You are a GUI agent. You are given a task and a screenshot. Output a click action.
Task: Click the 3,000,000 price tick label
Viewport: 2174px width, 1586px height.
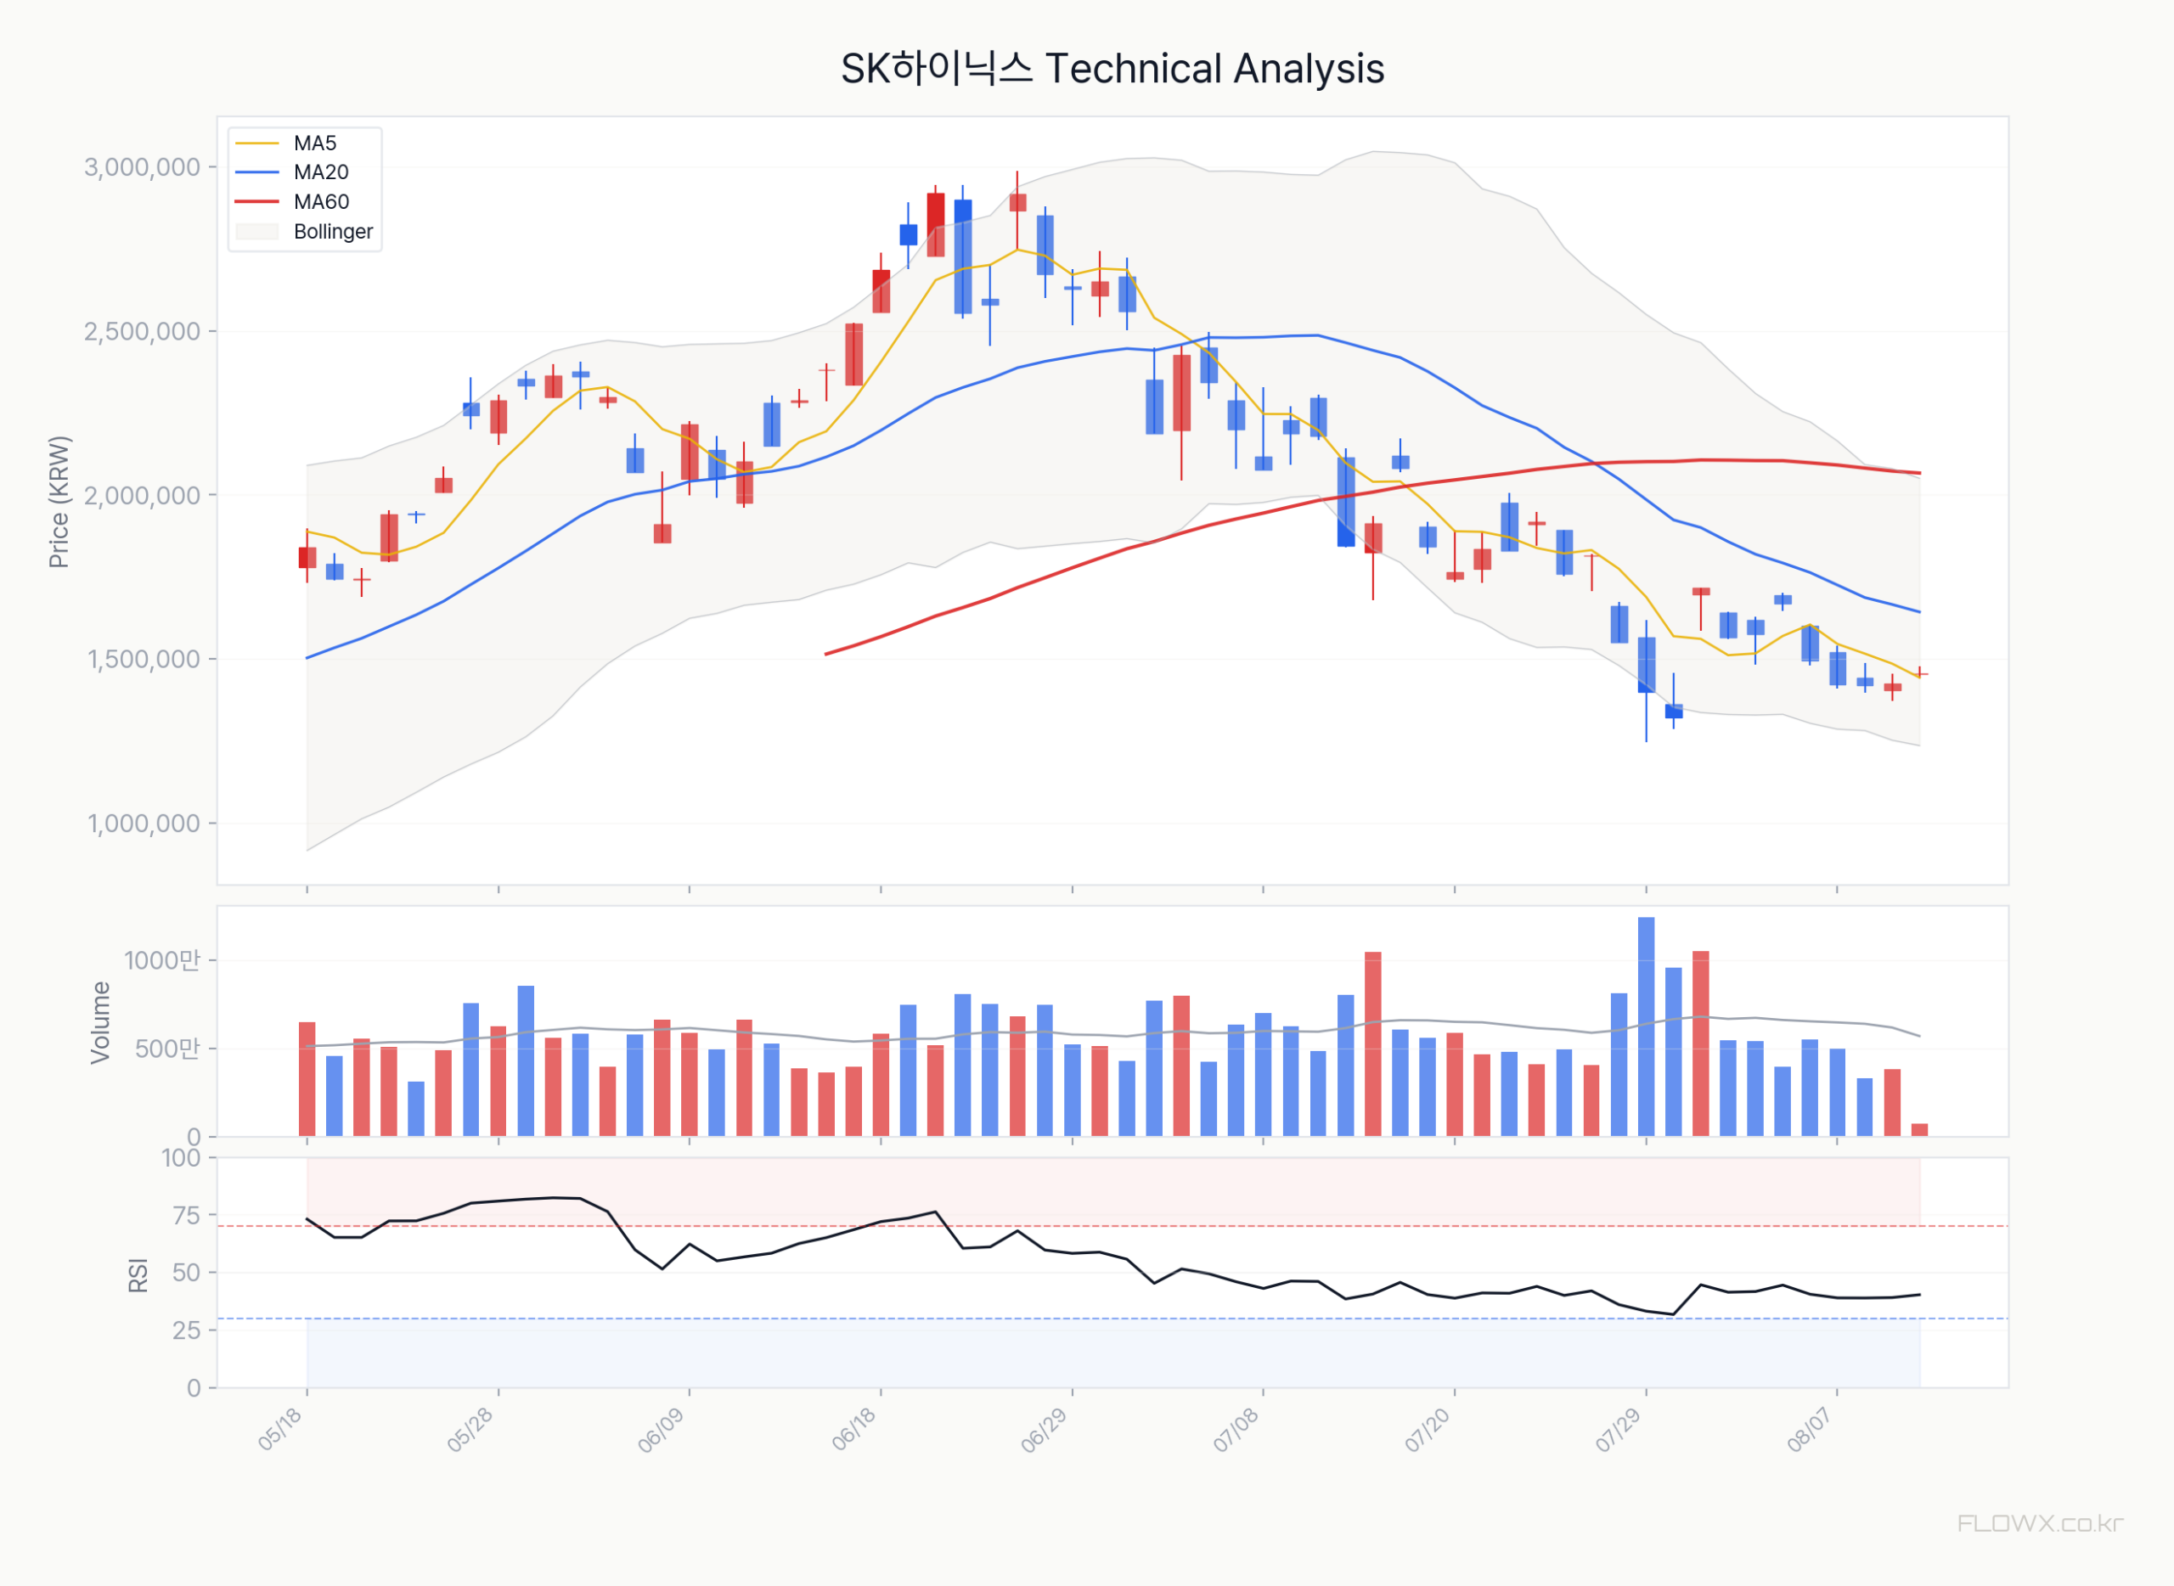tap(142, 167)
